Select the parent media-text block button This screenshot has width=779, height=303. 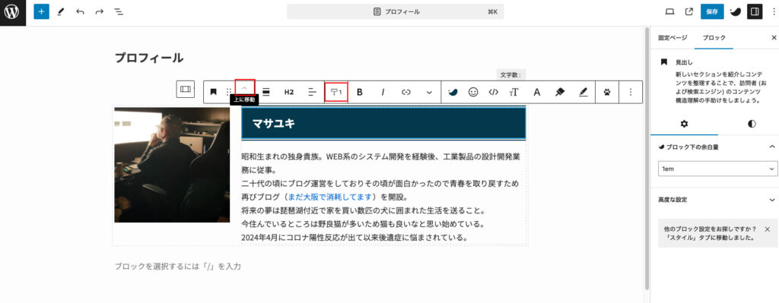click(186, 89)
